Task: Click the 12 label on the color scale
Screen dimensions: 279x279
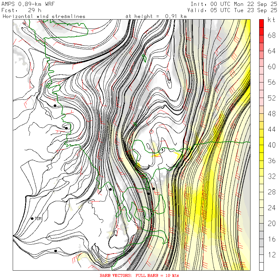Action: (272, 255)
